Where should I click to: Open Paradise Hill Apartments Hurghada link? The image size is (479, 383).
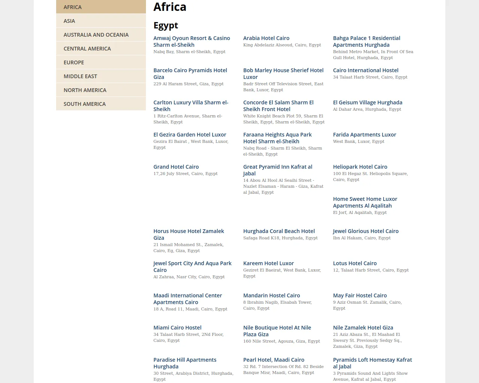pyautogui.click(x=185, y=363)
